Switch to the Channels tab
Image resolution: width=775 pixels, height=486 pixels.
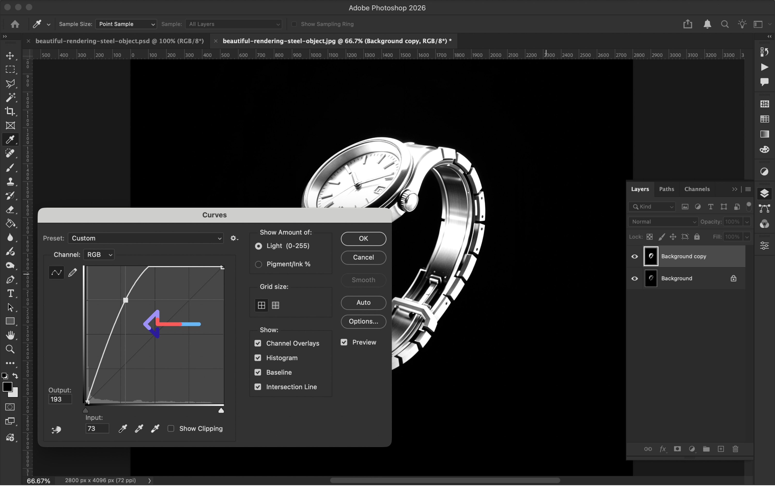[697, 189]
